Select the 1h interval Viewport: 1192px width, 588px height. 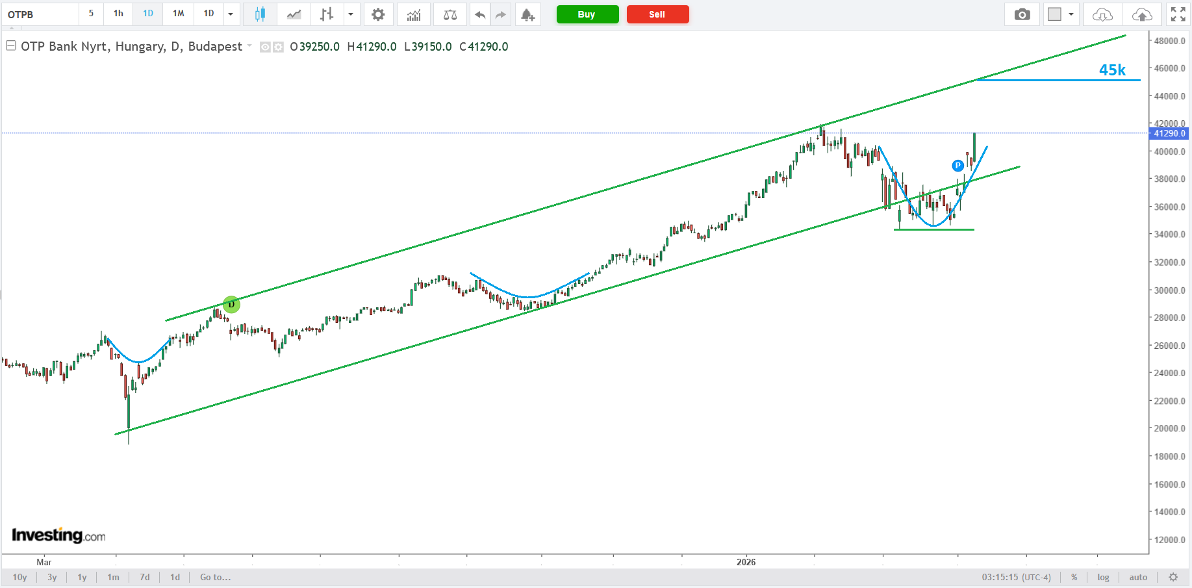point(118,14)
